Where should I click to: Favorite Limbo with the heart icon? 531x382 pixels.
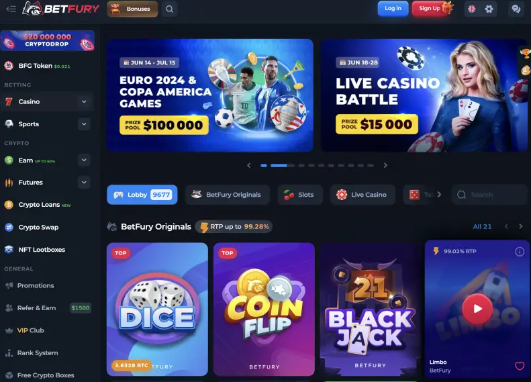click(x=520, y=366)
